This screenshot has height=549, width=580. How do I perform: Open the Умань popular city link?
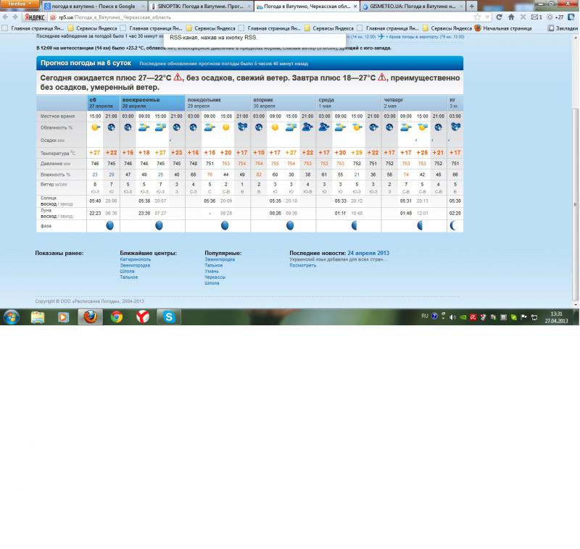212,271
